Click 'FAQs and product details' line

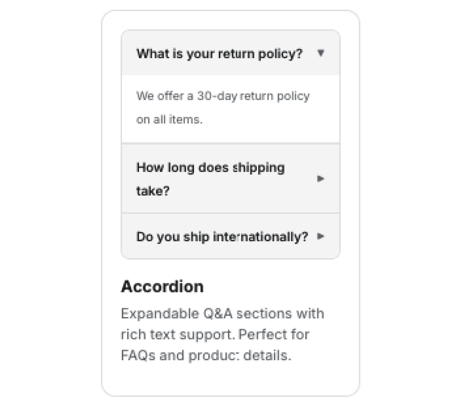pos(206,356)
